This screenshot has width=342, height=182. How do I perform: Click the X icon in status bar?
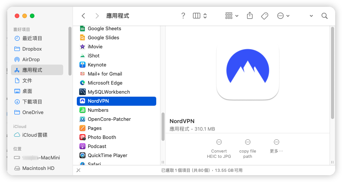pos(79,170)
